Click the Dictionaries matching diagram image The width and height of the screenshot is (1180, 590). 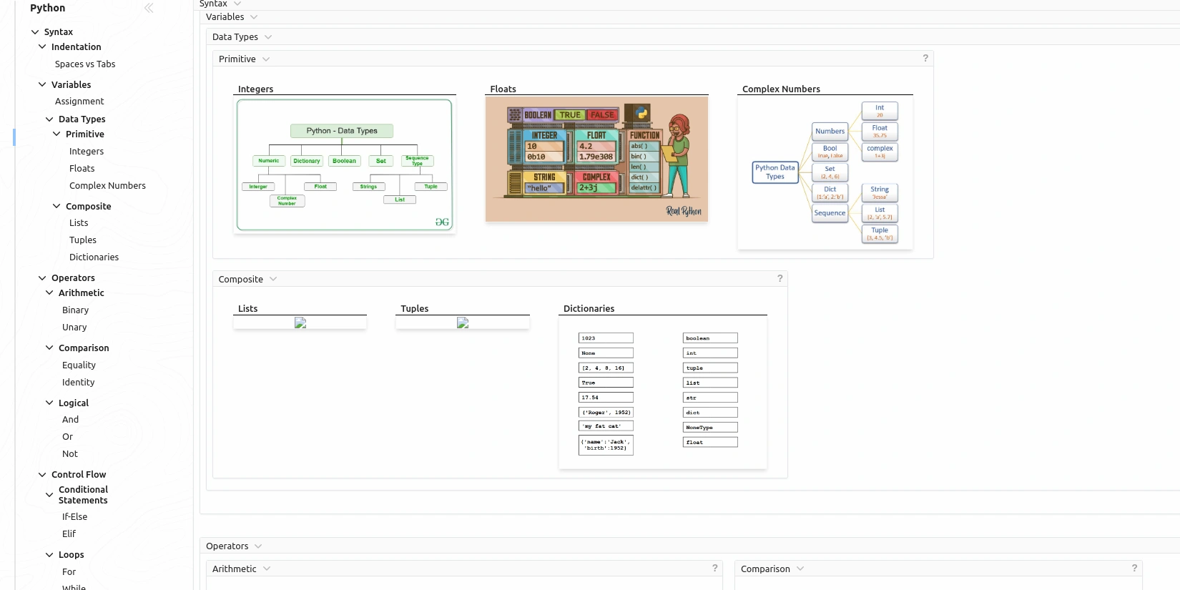coord(662,393)
